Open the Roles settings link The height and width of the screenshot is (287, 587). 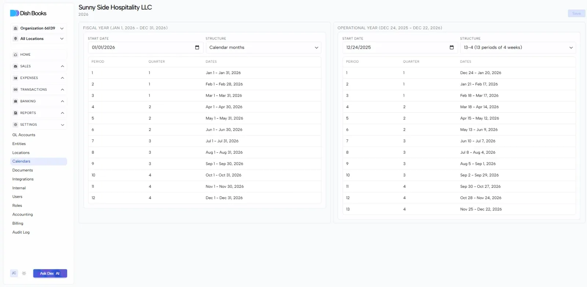pos(17,206)
